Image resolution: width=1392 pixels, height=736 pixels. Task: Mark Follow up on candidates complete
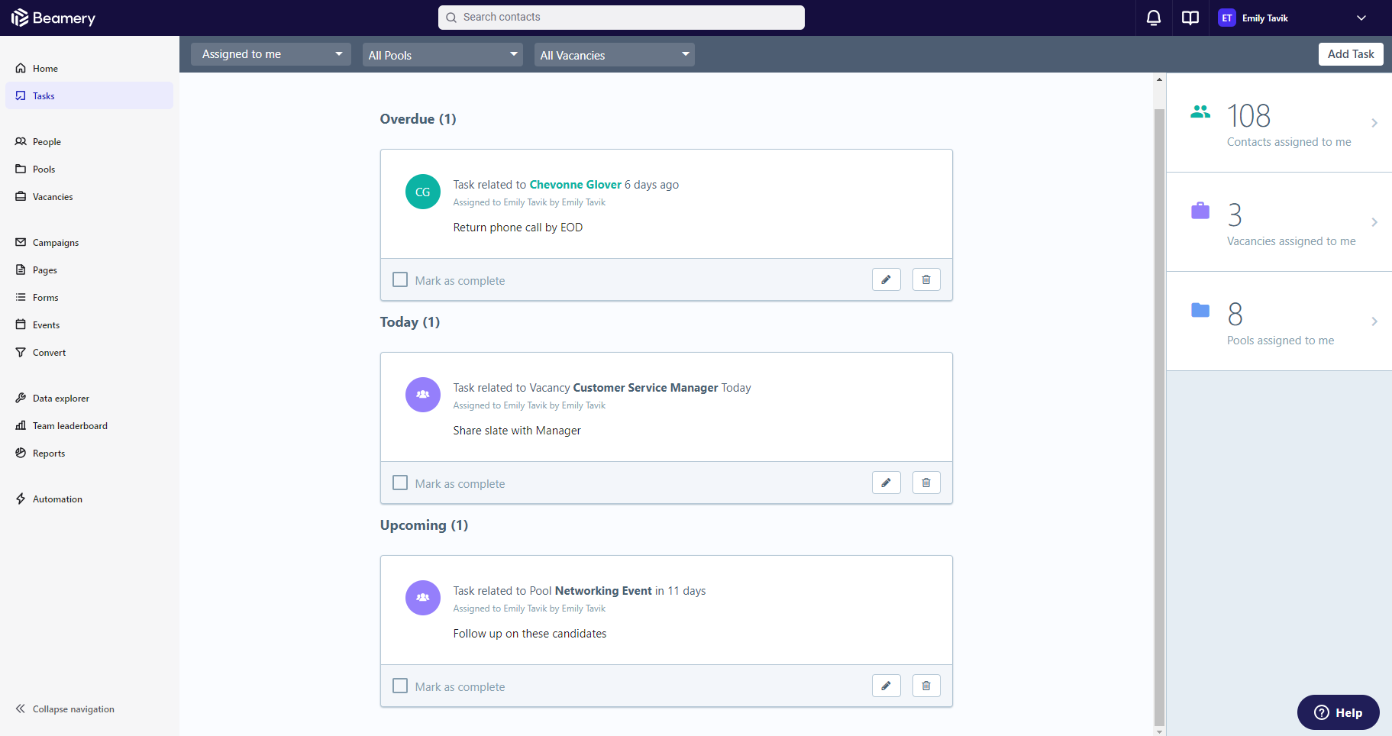point(400,686)
